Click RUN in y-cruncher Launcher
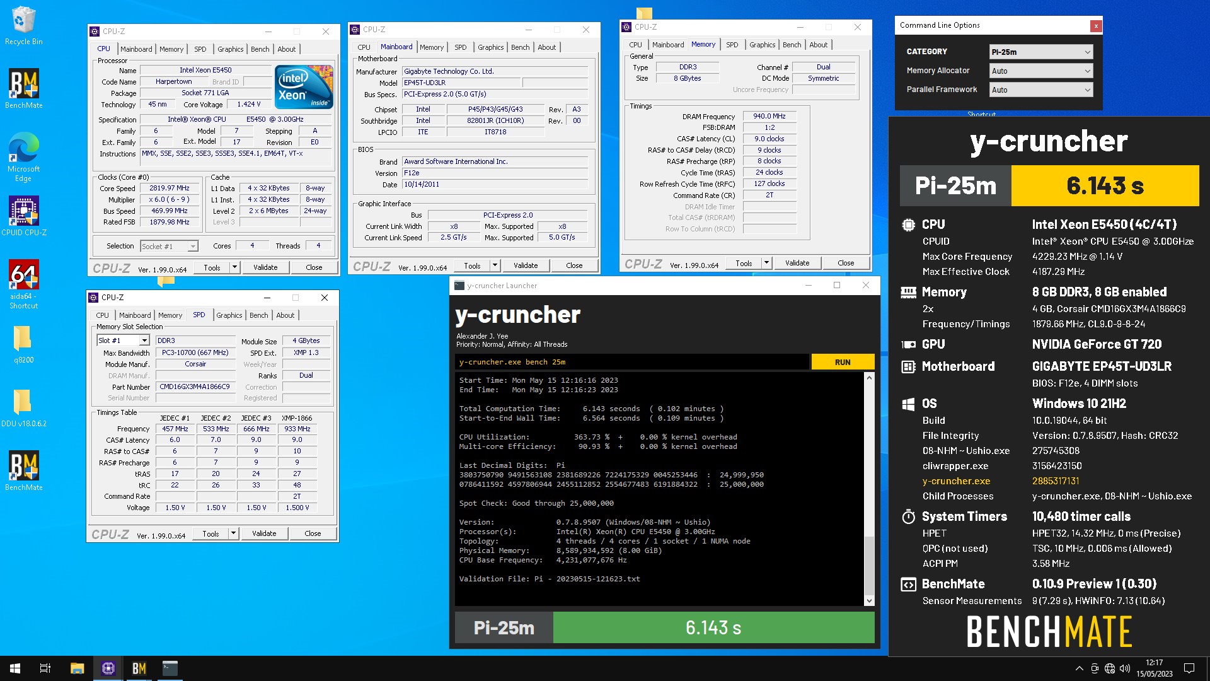This screenshot has height=681, width=1210. point(843,362)
